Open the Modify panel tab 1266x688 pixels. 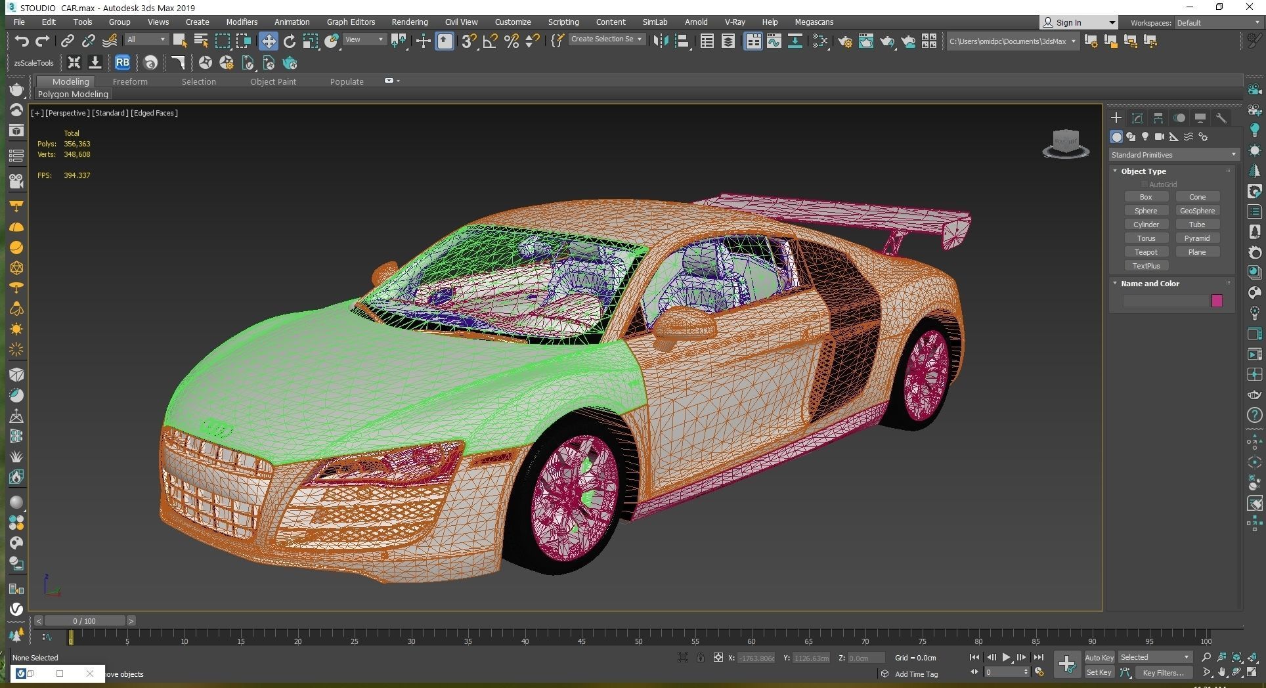click(1137, 118)
